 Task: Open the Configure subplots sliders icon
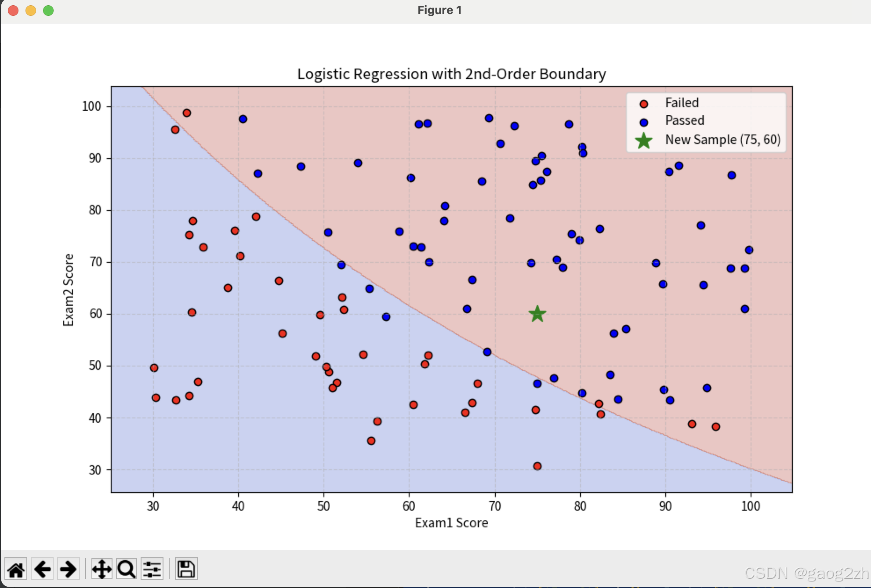pyautogui.click(x=152, y=570)
